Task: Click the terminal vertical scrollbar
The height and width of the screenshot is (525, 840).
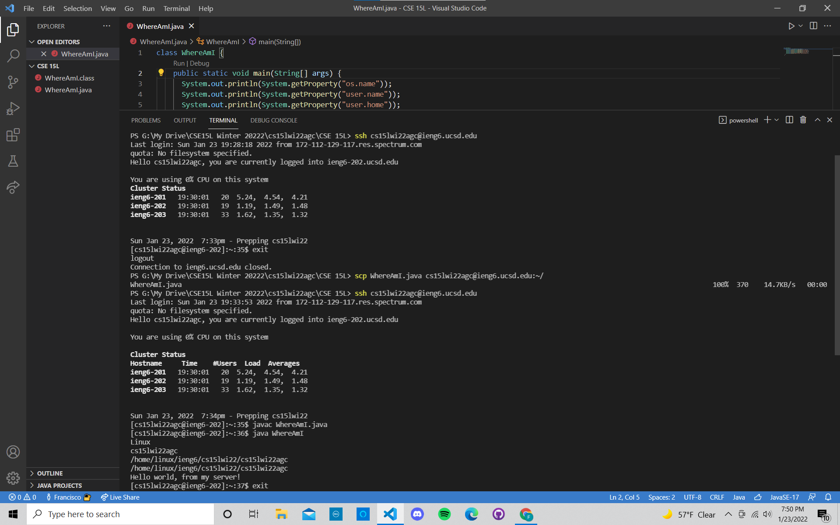Action: click(837, 255)
